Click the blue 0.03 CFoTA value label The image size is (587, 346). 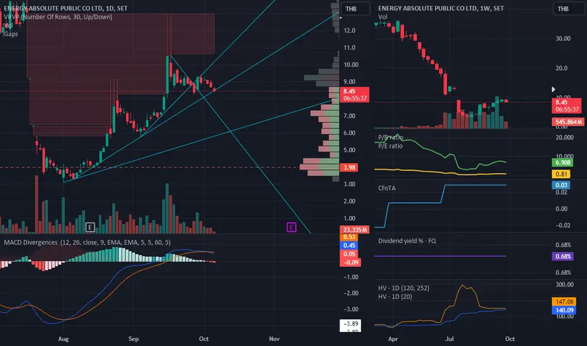pos(561,185)
